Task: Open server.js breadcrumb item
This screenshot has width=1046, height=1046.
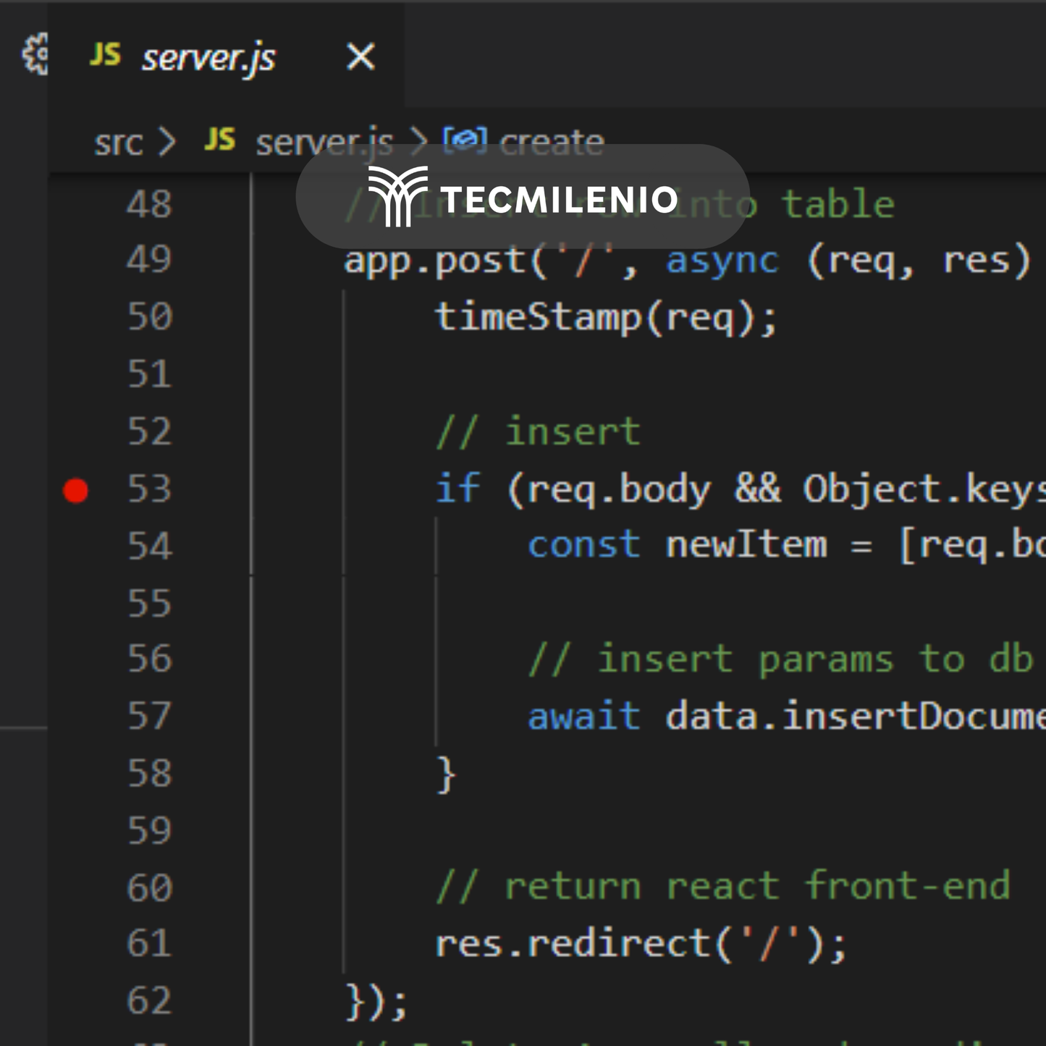Action: (x=324, y=143)
